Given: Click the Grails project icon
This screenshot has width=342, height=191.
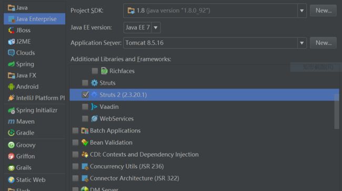Looking at the screenshot, I should click(11, 167).
